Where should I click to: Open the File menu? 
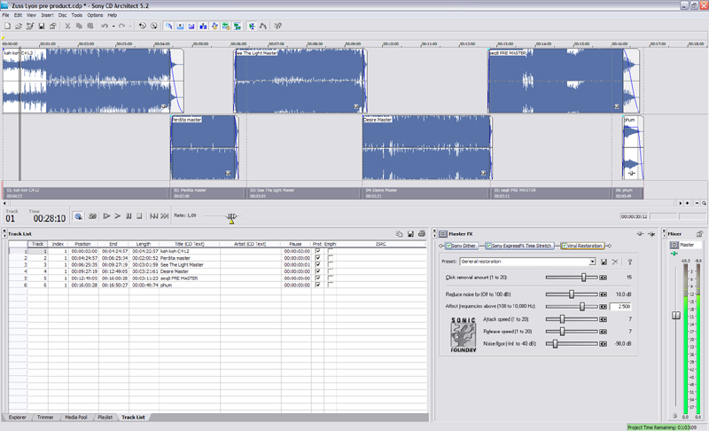5,15
